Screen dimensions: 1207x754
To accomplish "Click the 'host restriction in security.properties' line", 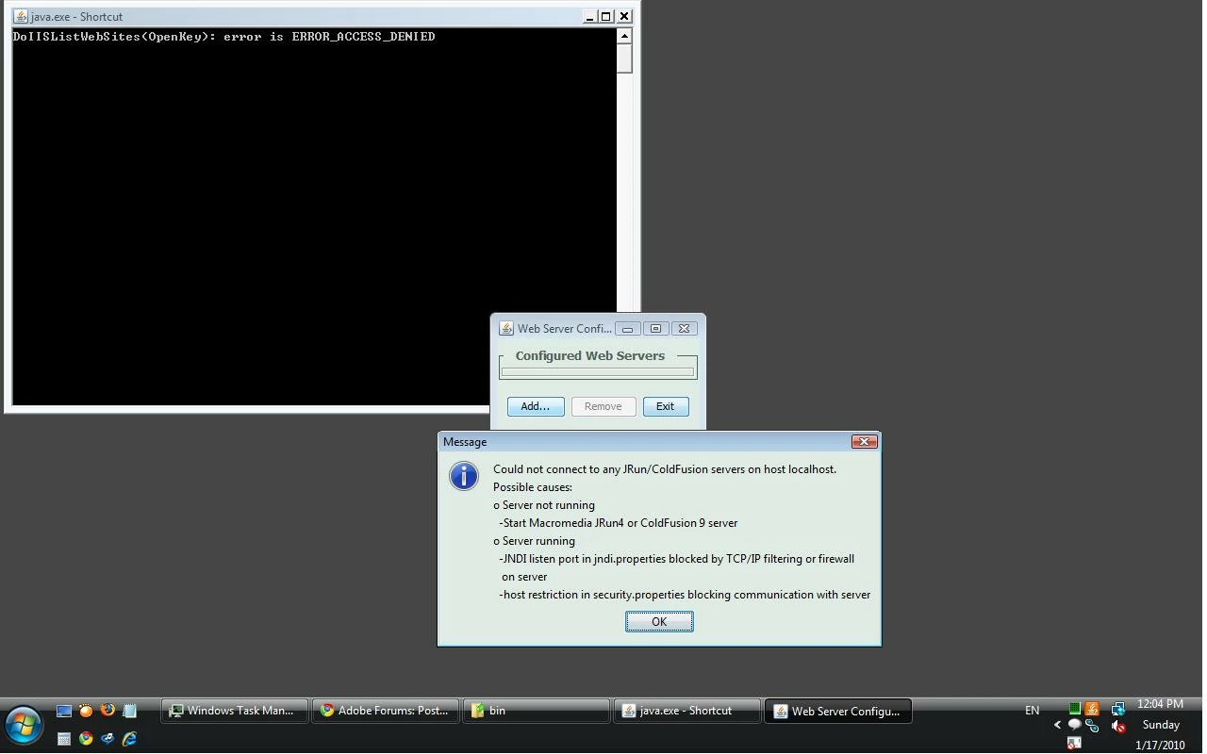I will tap(685, 595).
